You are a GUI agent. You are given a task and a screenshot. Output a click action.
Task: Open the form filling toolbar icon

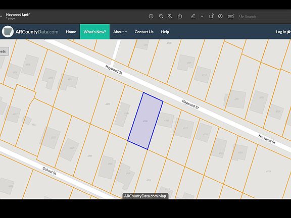click(231, 16)
